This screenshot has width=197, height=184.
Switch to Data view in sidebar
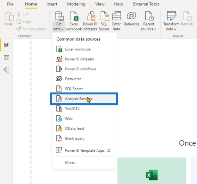6,57
